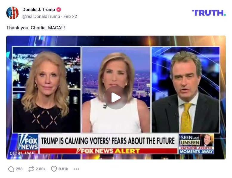Open the three-dot more options menu
This screenshot has width=232, height=178.
76,169
